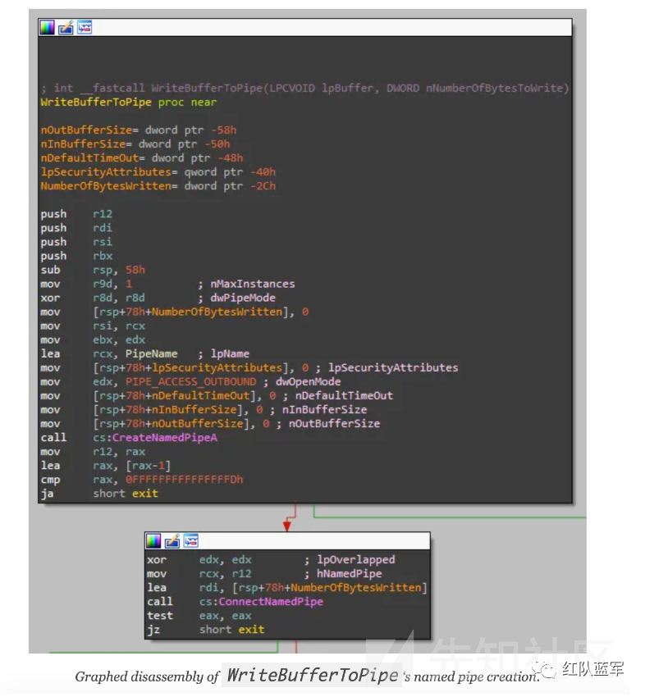Click the 'push rdi' instruction
645x697 pixels.
(76, 228)
